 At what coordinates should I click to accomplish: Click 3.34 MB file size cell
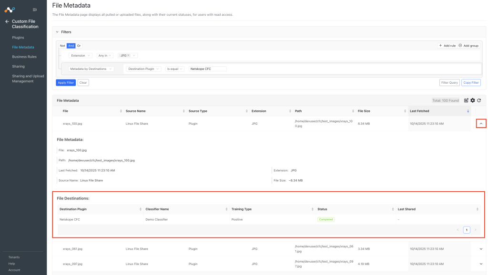pos(364,249)
